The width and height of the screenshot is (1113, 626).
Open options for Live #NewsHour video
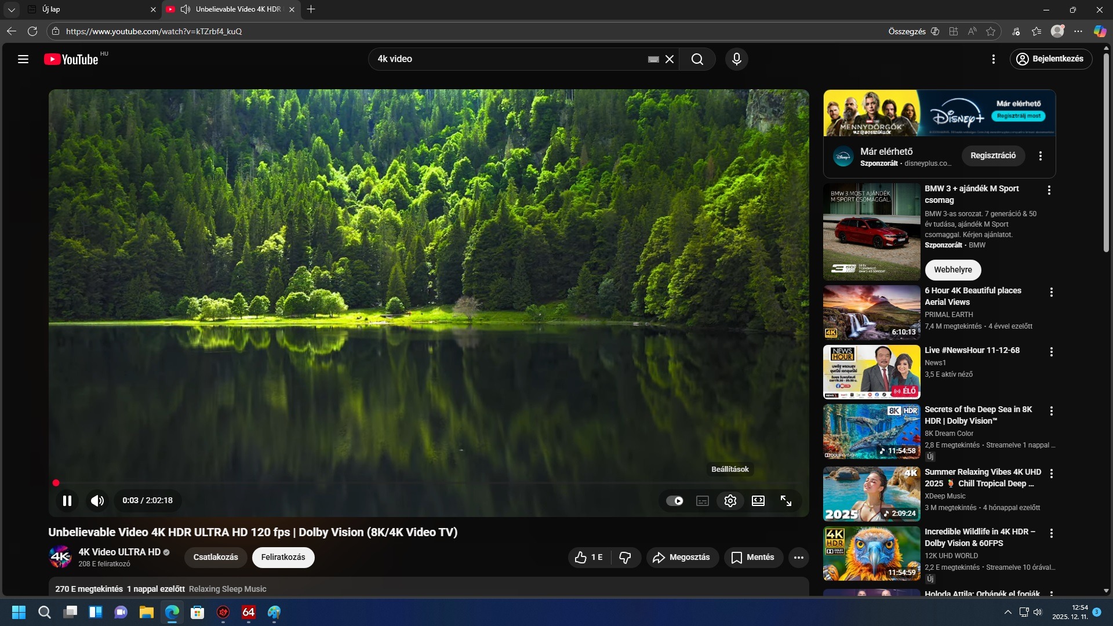[x=1051, y=352]
